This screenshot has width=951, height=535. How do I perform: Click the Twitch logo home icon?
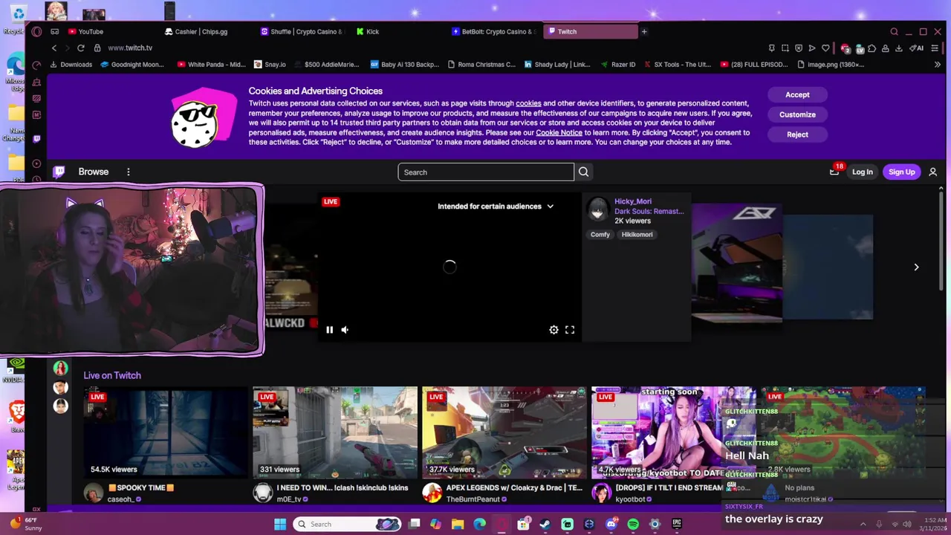(x=59, y=172)
